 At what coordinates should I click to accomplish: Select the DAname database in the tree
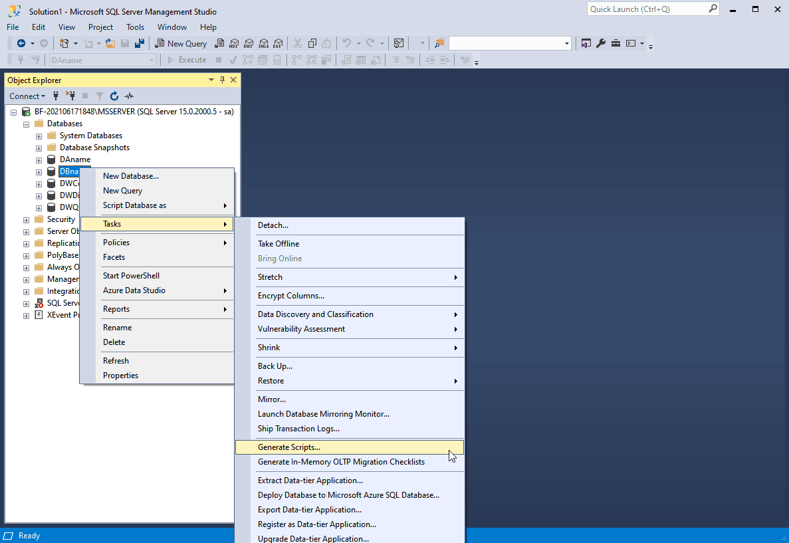[75, 160]
